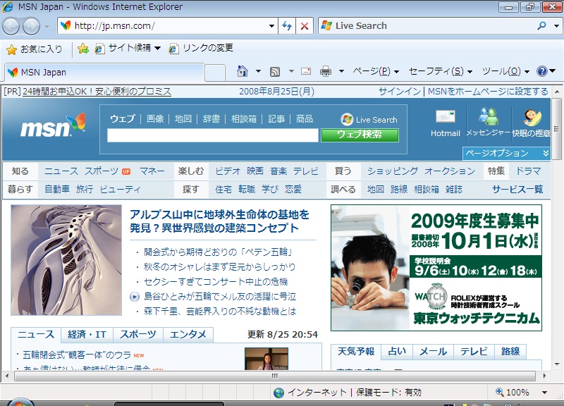Click the vertical scrollbar thumb
Image resolution: width=564 pixels, height=406 pixels.
click(557, 128)
